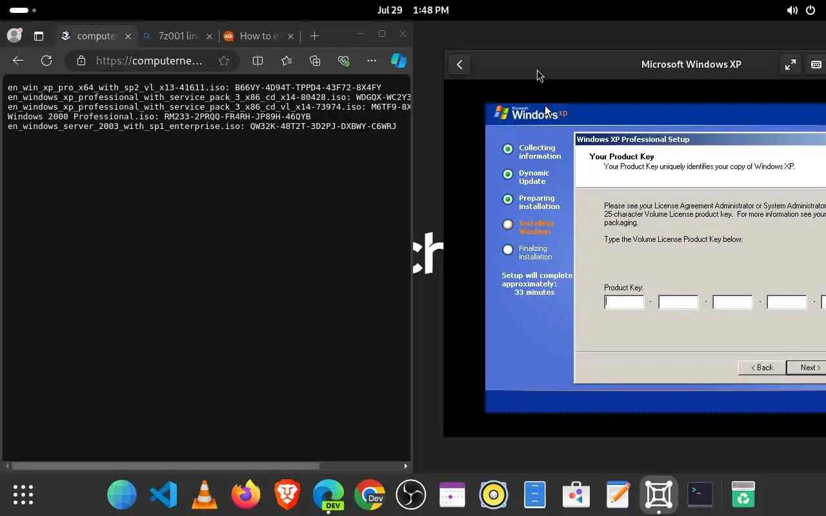Viewport: 826px width, 516px height.
Task: Launch Terminal from the dock
Action: (700, 495)
